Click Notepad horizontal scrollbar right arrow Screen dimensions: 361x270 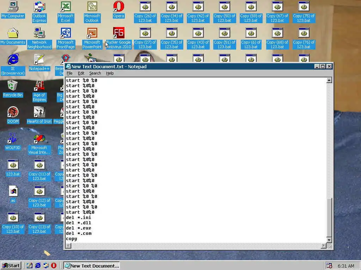tap(324, 246)
